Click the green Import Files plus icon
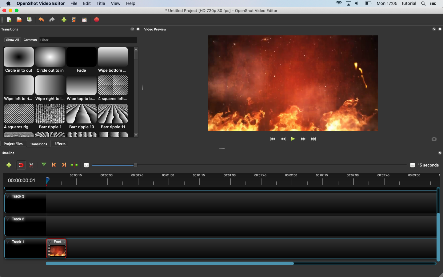 tap(64, 20)
